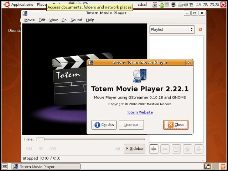Click the empty playlist list area
The width and height of the screenshot is (228, 171).
pos(176,49)
